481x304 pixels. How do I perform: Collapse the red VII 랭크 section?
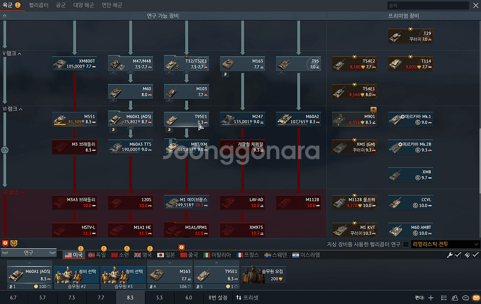click(x=13, y=192)
